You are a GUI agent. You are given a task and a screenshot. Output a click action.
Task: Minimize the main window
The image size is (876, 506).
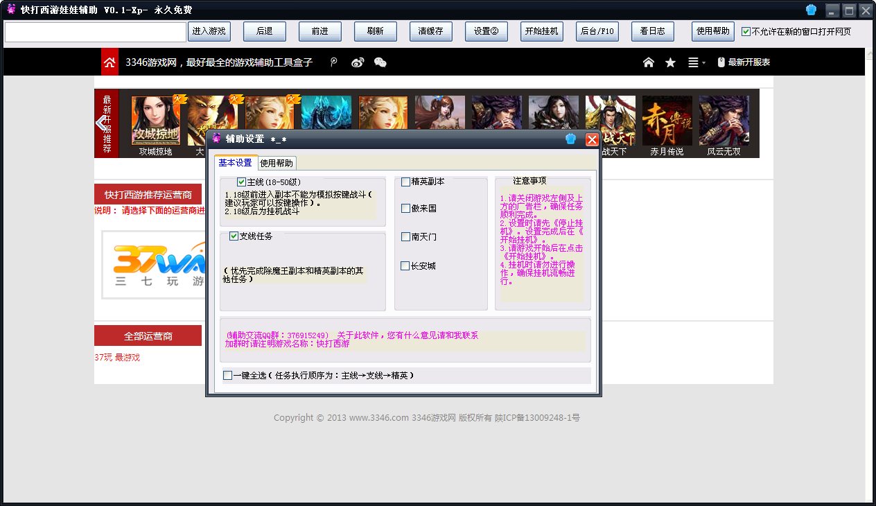coord(832,10)
